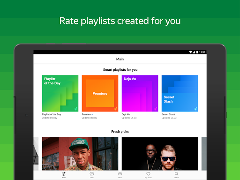The width and height of the screenshot is (240, 180).
Task: Open the Search magnifier icon
Action: point(176,174)
